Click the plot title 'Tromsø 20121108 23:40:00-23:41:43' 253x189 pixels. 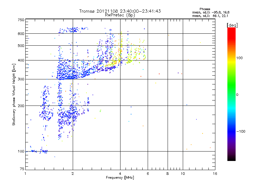[x=120, y=11]
